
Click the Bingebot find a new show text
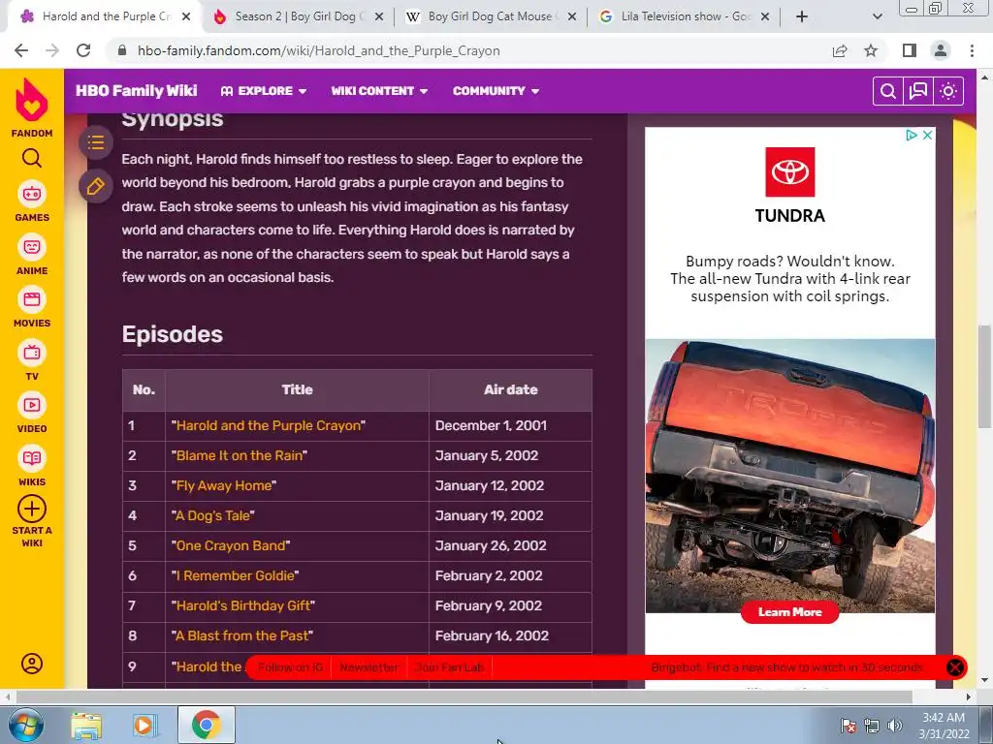[x=787, y=667]
